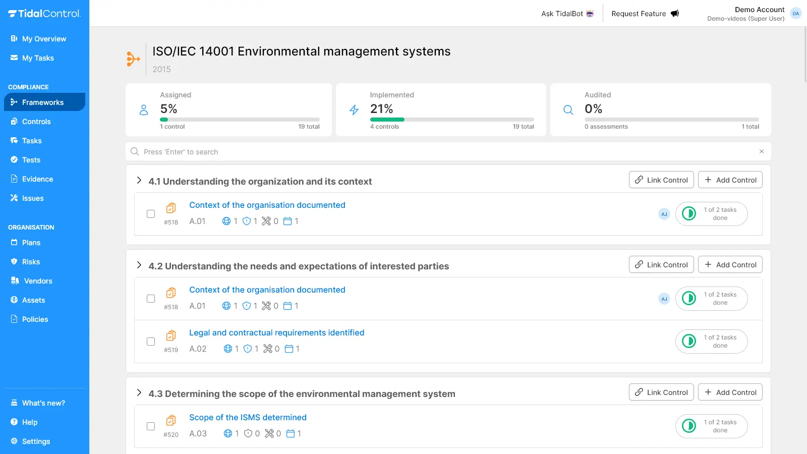Go to Vendors in the sidebar
This screenshot has height=454, width=807.
[x=38, y=281]
